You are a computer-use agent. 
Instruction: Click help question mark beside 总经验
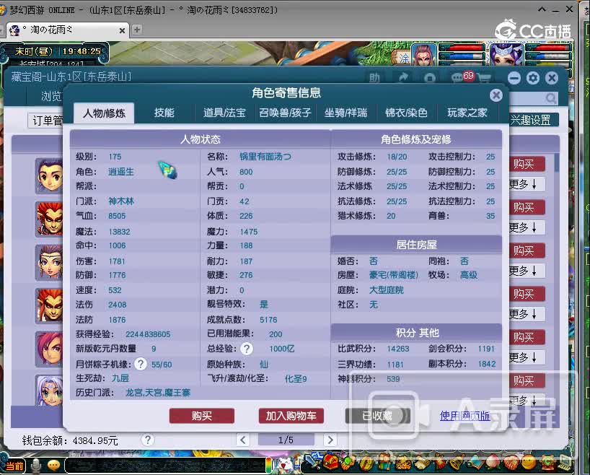[x=247, y=349]
